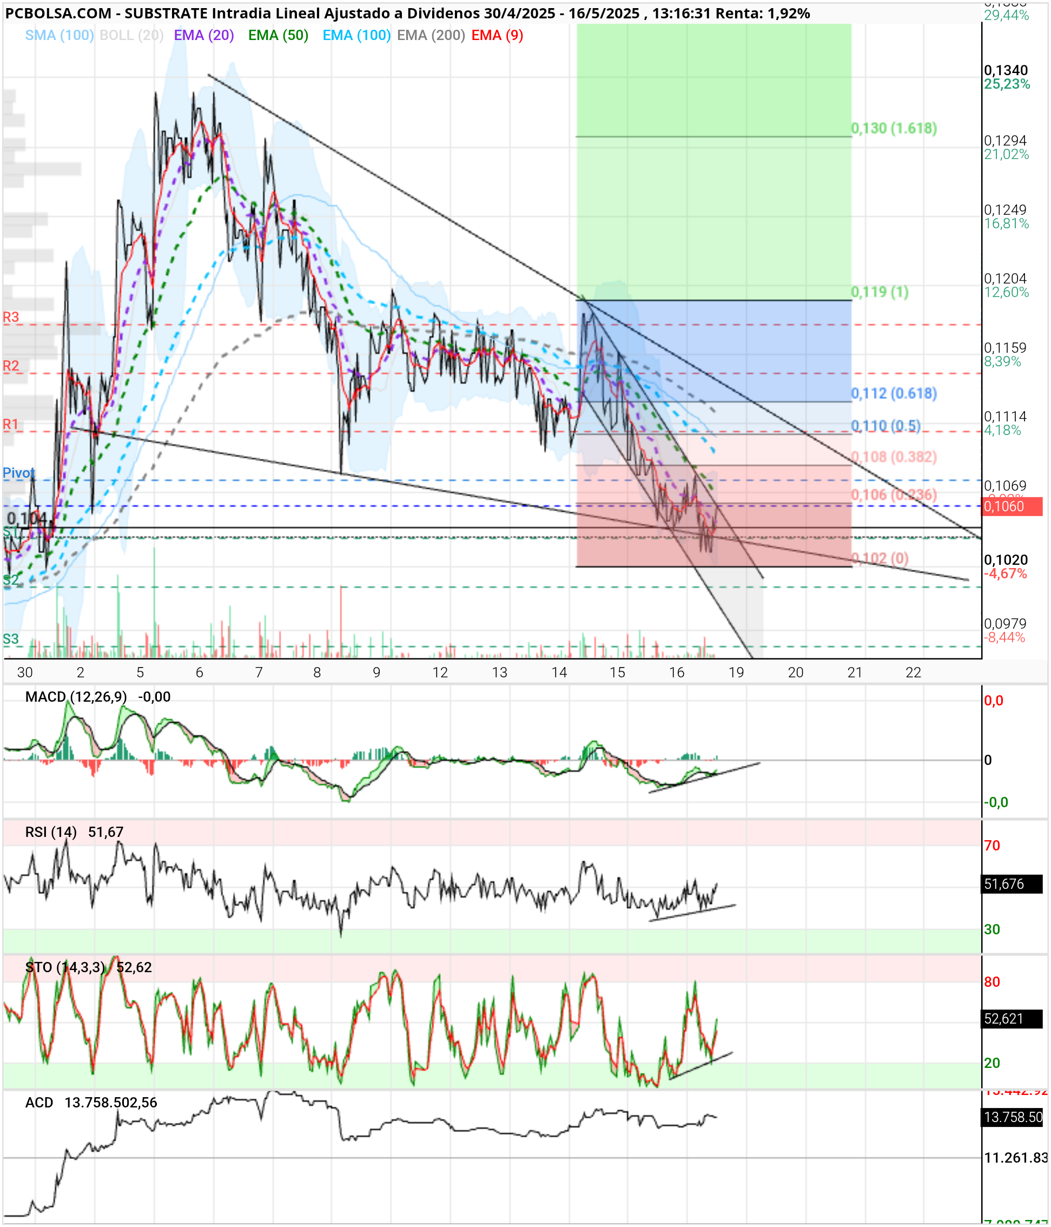Click date 21 on the time axis
Image resolution: width=1051 pixels, height=1227 pixels.
tap(855, 672)
